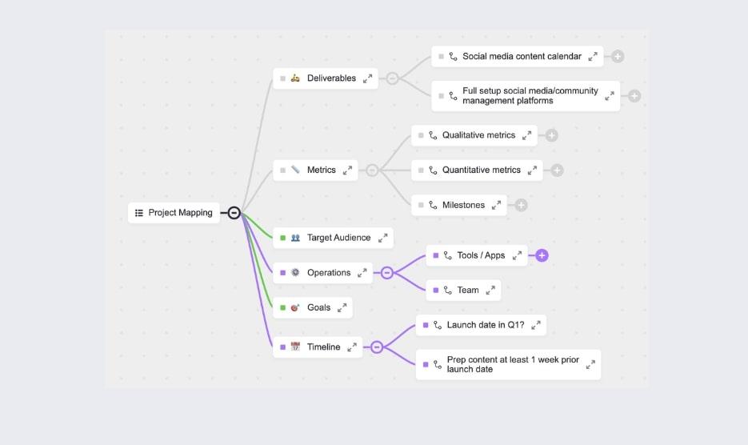Click expand icon on Tools / Apps
The width and height of the screenshot is (748, 445).
point(517,255)
